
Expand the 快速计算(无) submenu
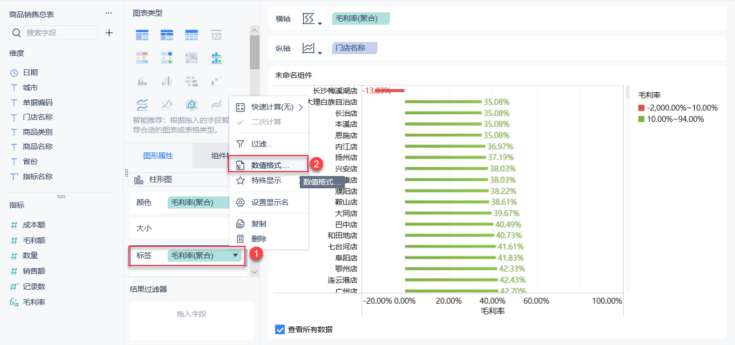[x=300, y=107]
